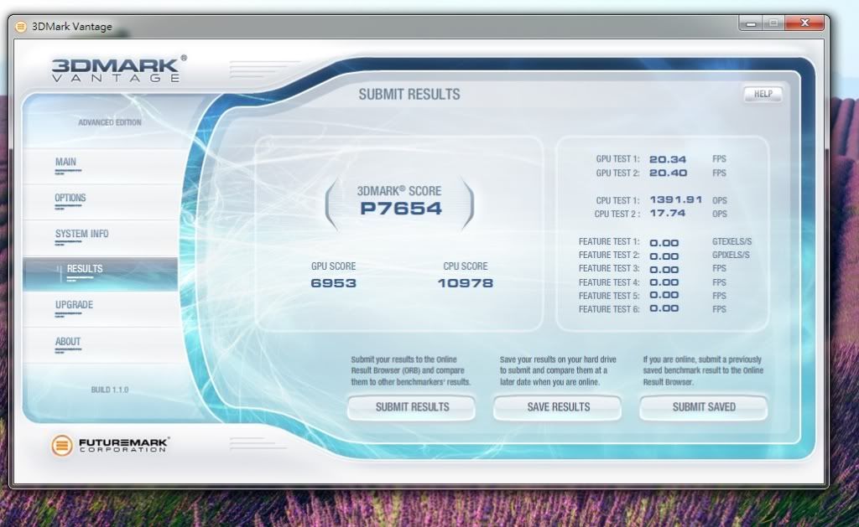This screenshot has width=859, height=527.
Task: Click the GPU score value 6953
Action: [333, 283]
